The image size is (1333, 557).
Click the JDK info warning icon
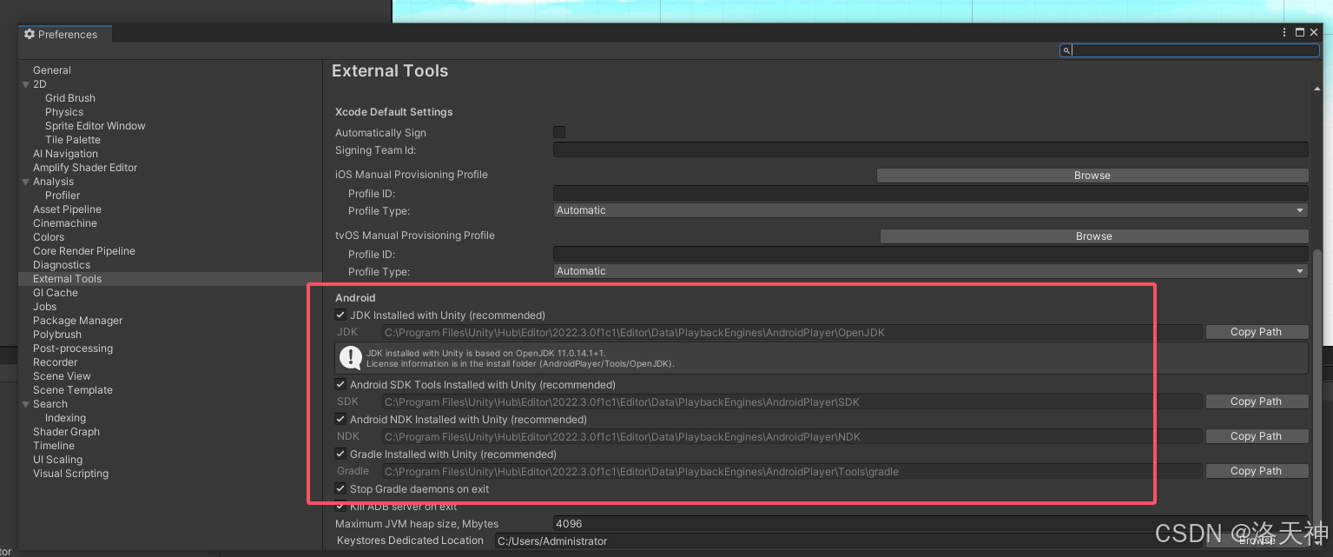[351, 357]
